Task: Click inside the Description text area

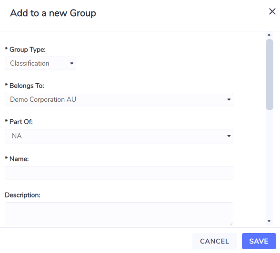Action: (119, 214)
